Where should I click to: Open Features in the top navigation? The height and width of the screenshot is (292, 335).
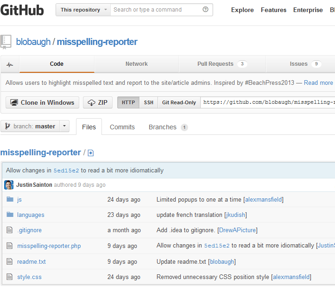click(273, 10)
